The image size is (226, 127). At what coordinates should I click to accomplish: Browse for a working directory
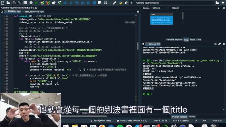217,3
